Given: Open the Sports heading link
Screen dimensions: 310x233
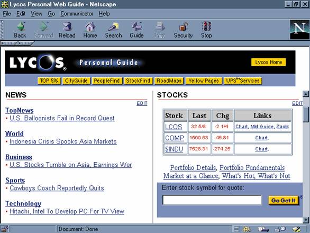Looking at the screenshot, I should click(x=15, y=181).
